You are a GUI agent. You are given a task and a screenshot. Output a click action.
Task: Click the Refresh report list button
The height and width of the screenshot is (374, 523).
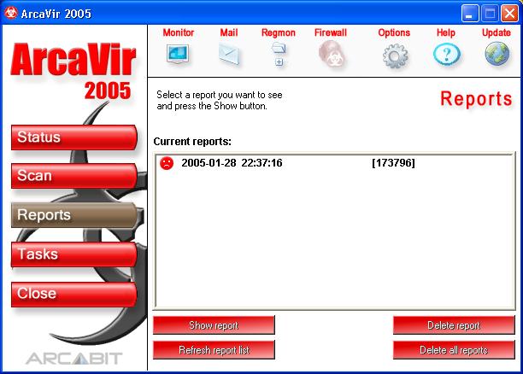click(214, 350)
